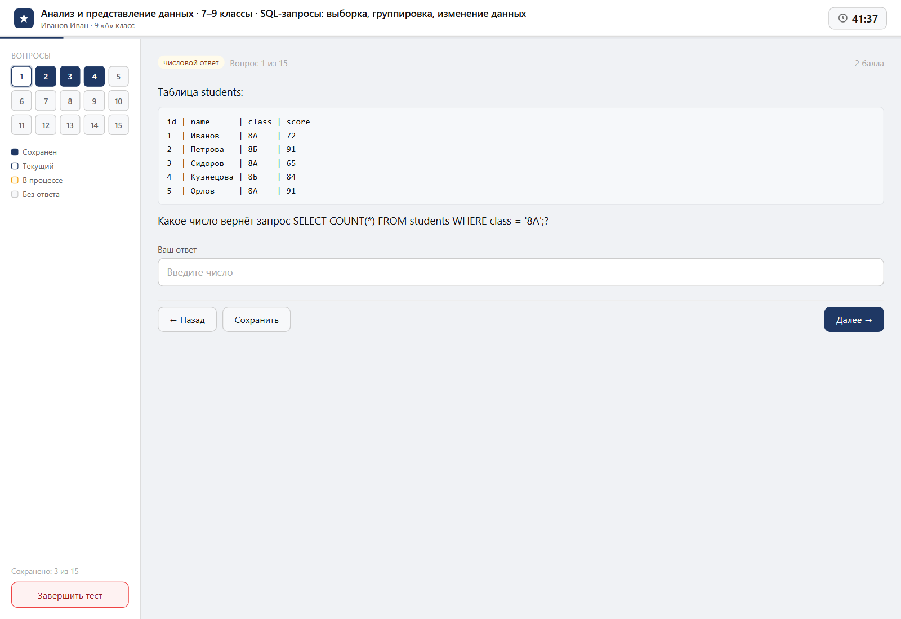Click the 'Сохранён' legend entry
The width and height of the screenshot is (901, 619).
point(34,152)
